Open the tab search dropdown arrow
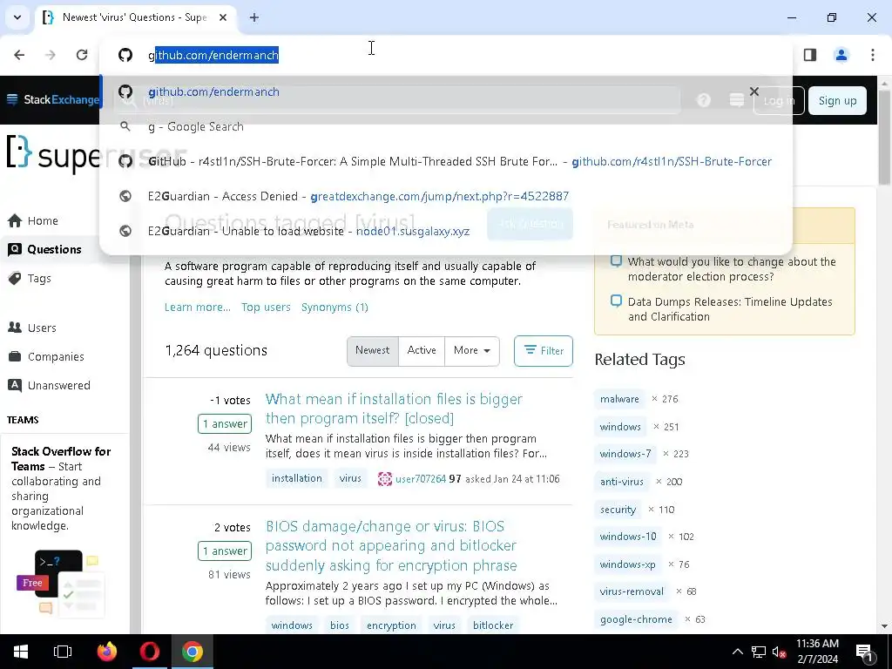Viewport: 892px width, 669px height. [17, 17]
